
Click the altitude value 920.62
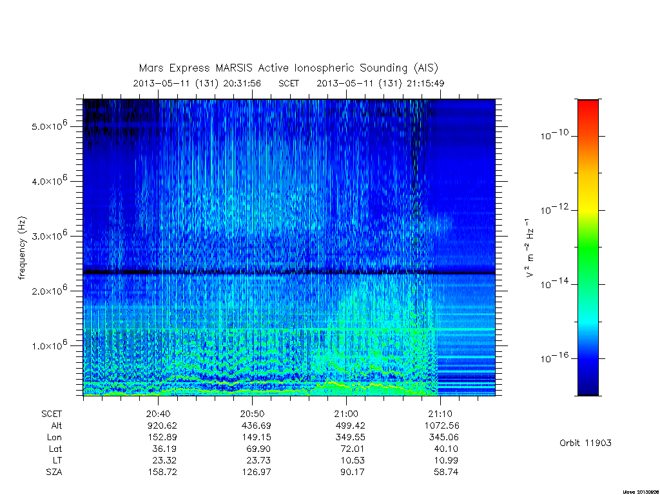point(162,425)
